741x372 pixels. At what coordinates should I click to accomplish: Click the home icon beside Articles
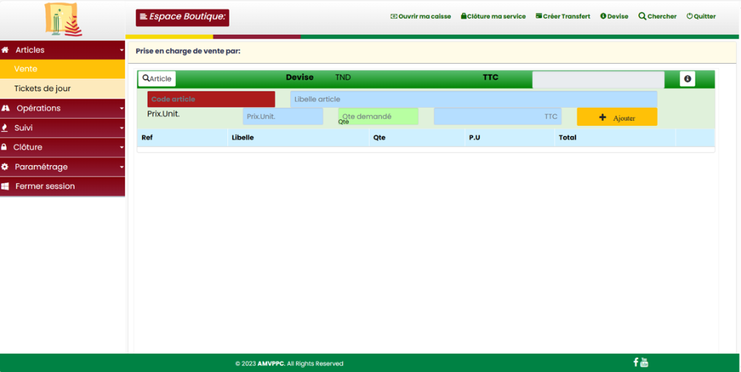(5, 50)
